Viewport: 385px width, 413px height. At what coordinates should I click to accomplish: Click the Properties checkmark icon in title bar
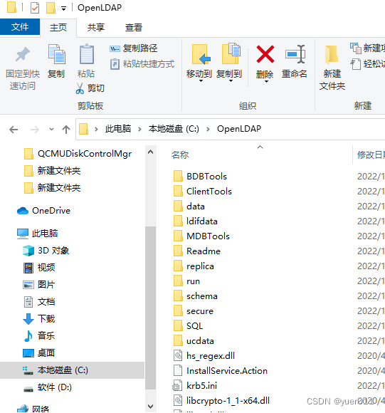pyautogui.click(x=35, y=8)
